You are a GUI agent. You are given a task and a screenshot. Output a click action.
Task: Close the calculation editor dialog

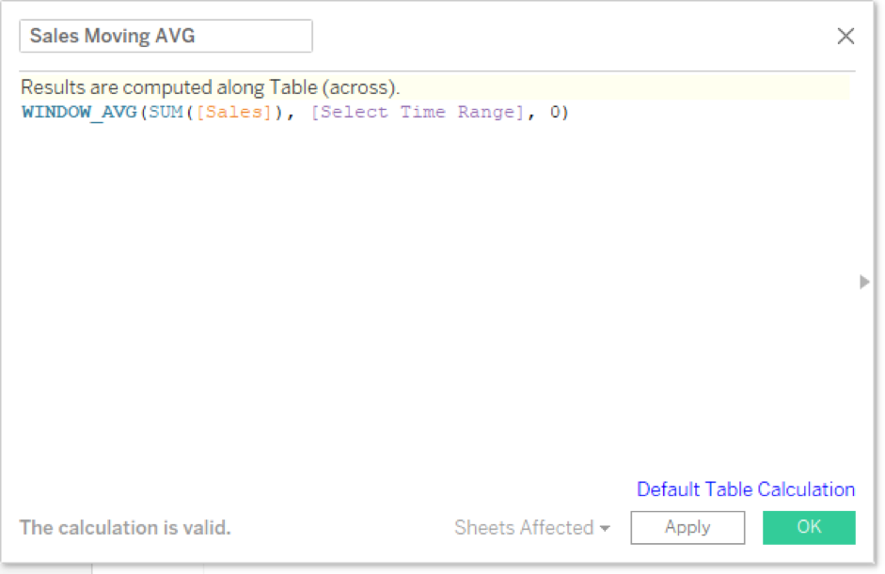click(x=845, y=36)
